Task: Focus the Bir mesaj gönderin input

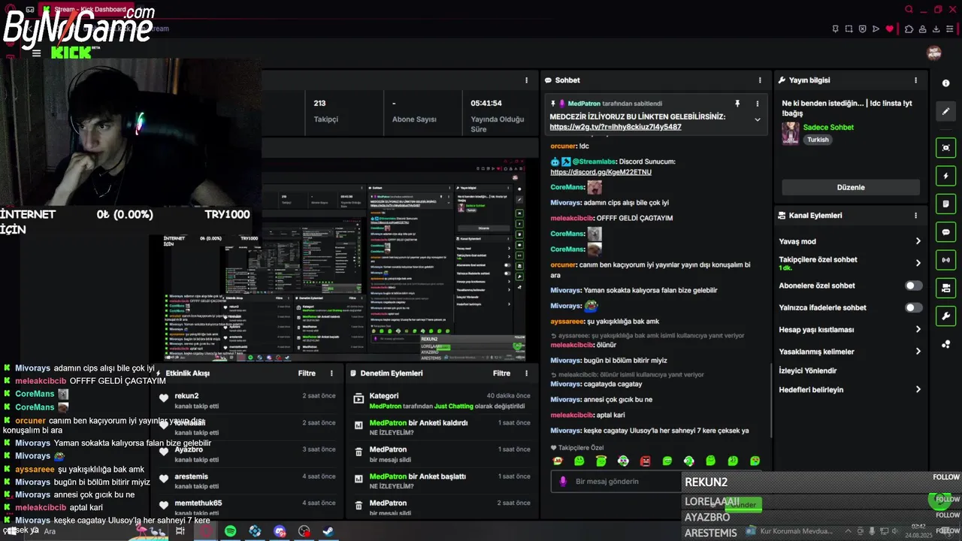Action: [x=616, y=482]
